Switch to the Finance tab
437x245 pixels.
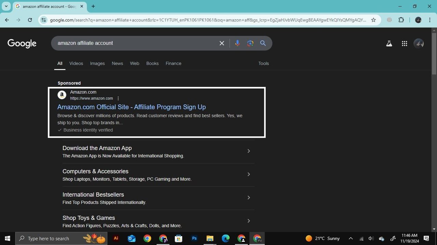173,63
